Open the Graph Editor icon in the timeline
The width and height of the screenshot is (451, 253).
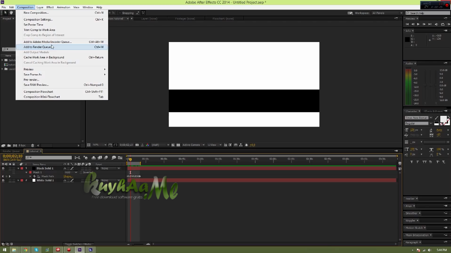point(120,158)
